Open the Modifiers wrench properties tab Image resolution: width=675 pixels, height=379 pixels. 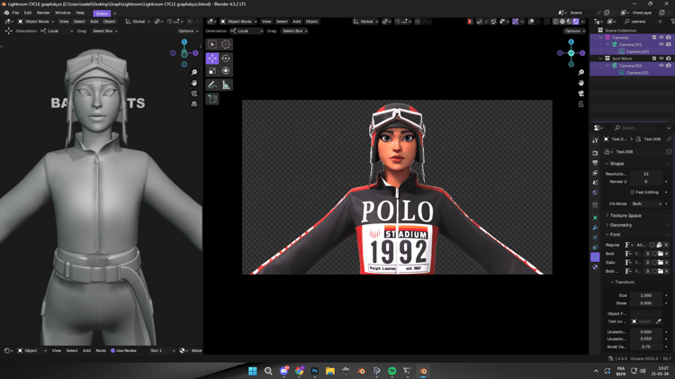(595, 228)
